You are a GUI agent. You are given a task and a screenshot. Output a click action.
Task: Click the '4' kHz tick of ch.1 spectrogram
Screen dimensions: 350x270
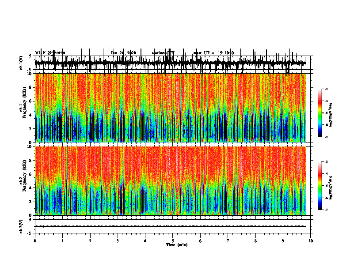coord(31,115)
